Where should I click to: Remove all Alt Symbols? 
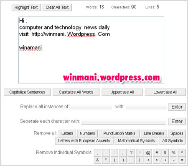[173, 140]
